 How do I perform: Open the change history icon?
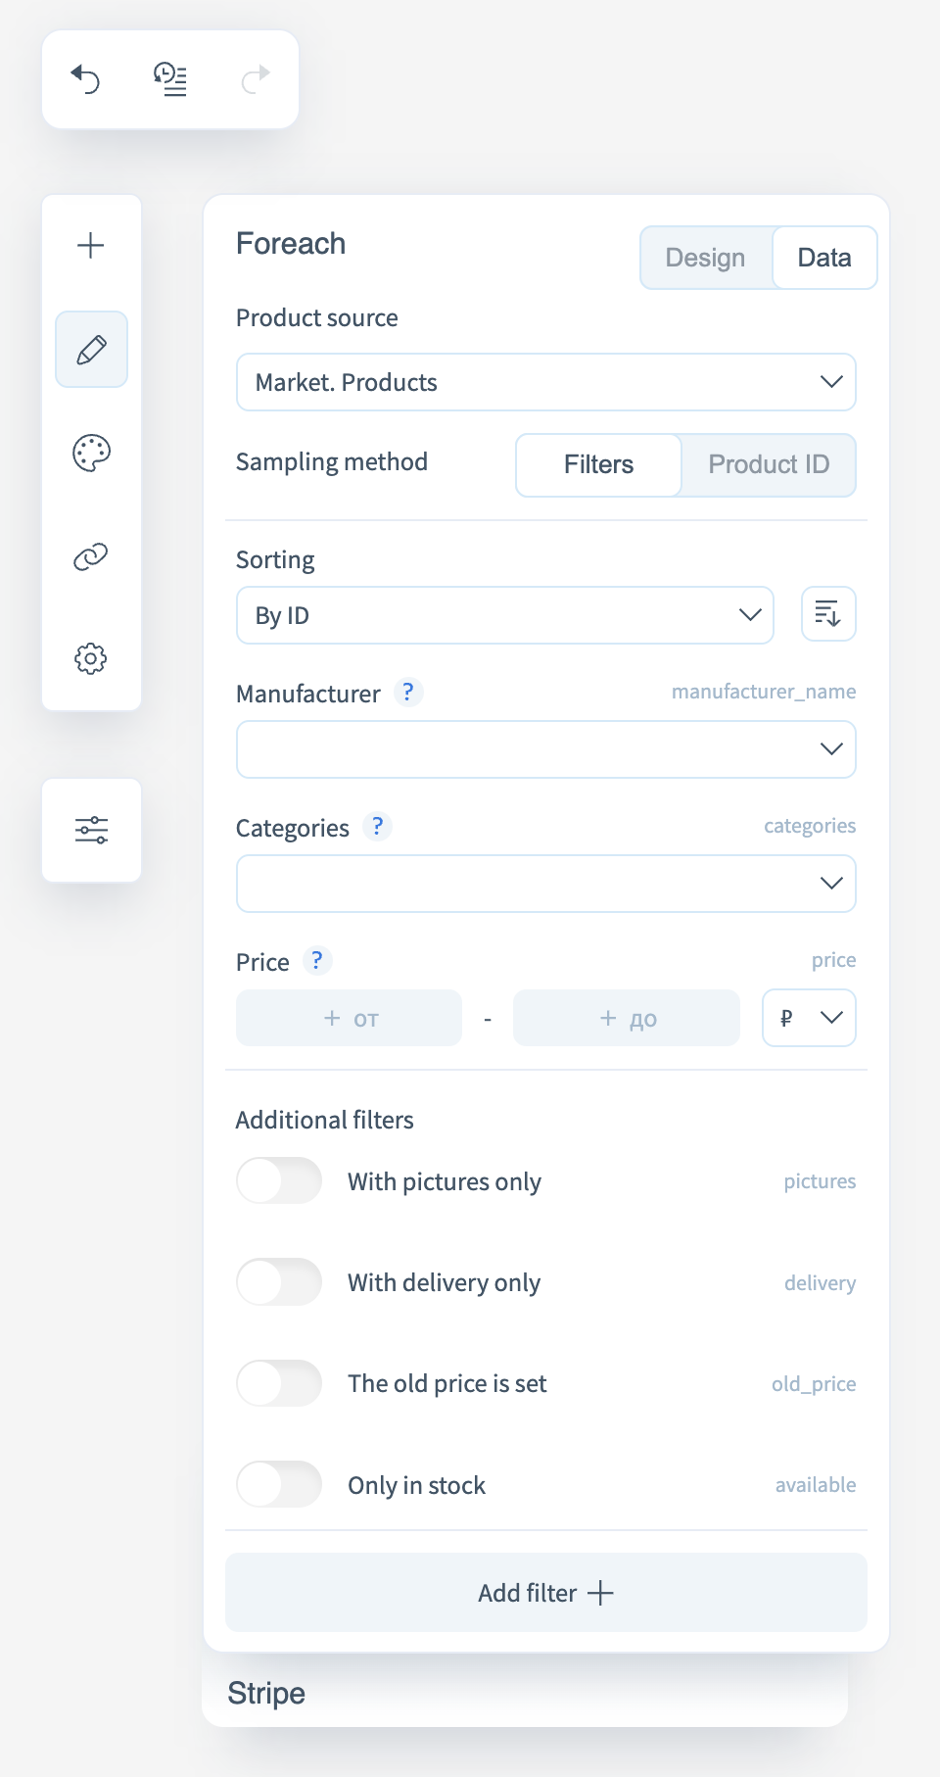[x=170, y=78]
